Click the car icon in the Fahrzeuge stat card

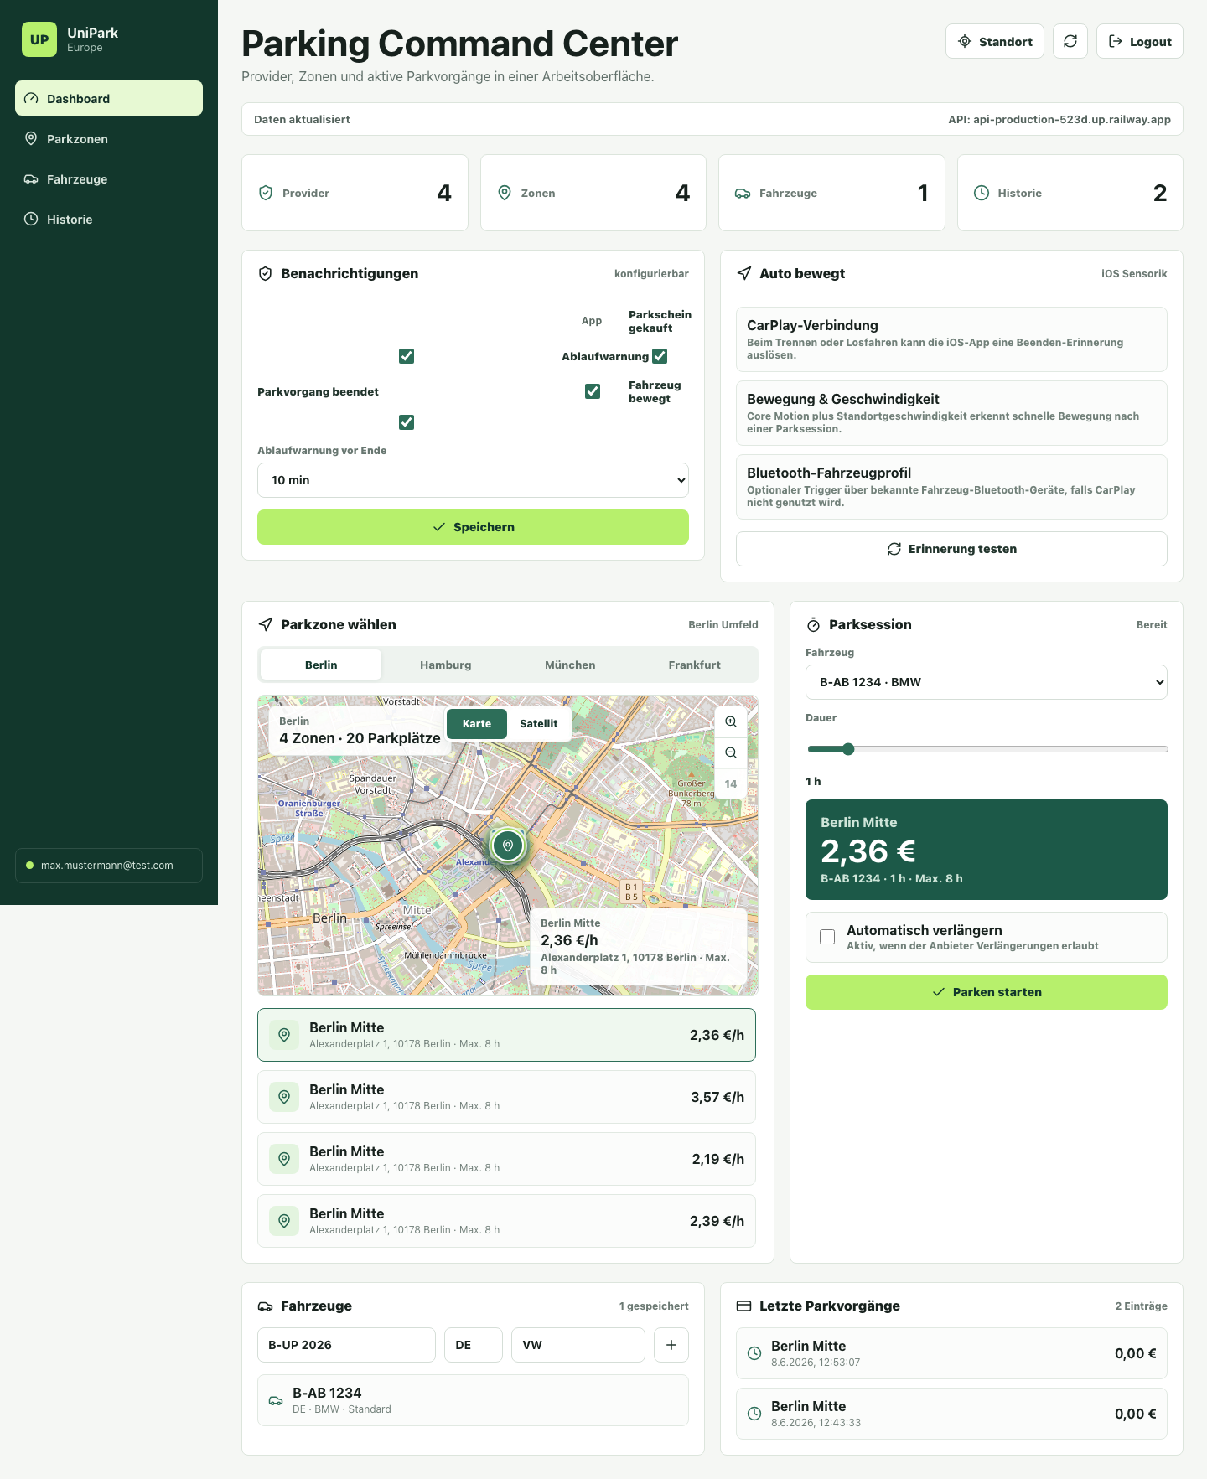[x=743, y=193]
